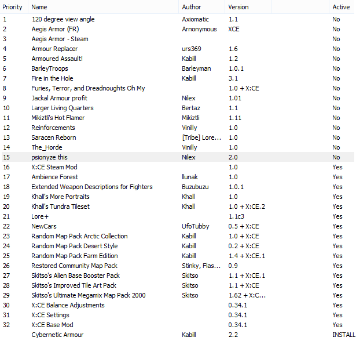The image size is (356, 348).
Task: Select the 'Armour Replacer' mod
Action: point(54,49)
